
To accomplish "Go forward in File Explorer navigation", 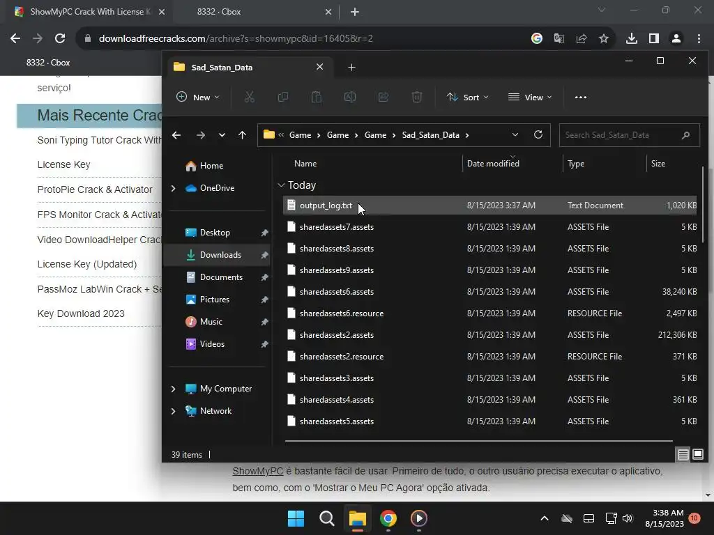I will tap(200, 135).
